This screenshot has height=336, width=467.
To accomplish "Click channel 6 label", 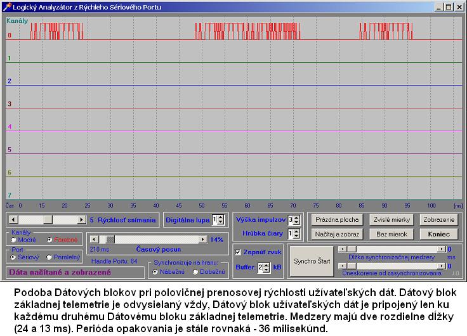I will pos(10,172).
